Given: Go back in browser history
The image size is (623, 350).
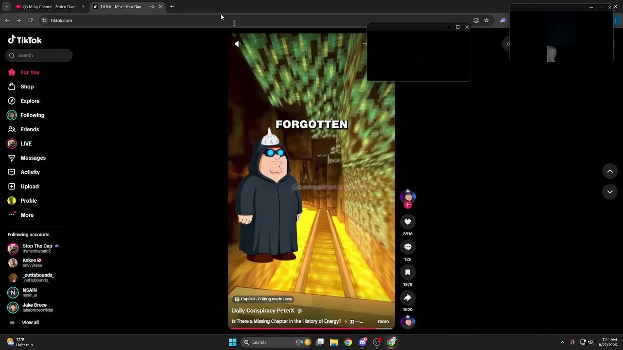Looking at the screenshot, I should (x=7, y=20).
